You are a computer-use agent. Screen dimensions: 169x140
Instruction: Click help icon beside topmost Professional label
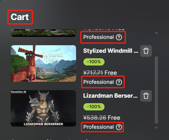click(x=119, y=37)
